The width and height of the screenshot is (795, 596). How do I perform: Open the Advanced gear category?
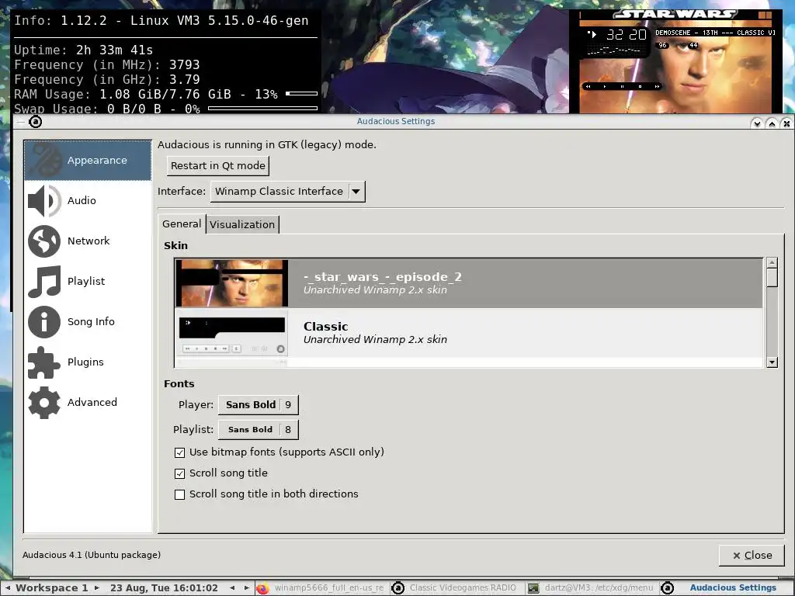click(x=88, y=403)
